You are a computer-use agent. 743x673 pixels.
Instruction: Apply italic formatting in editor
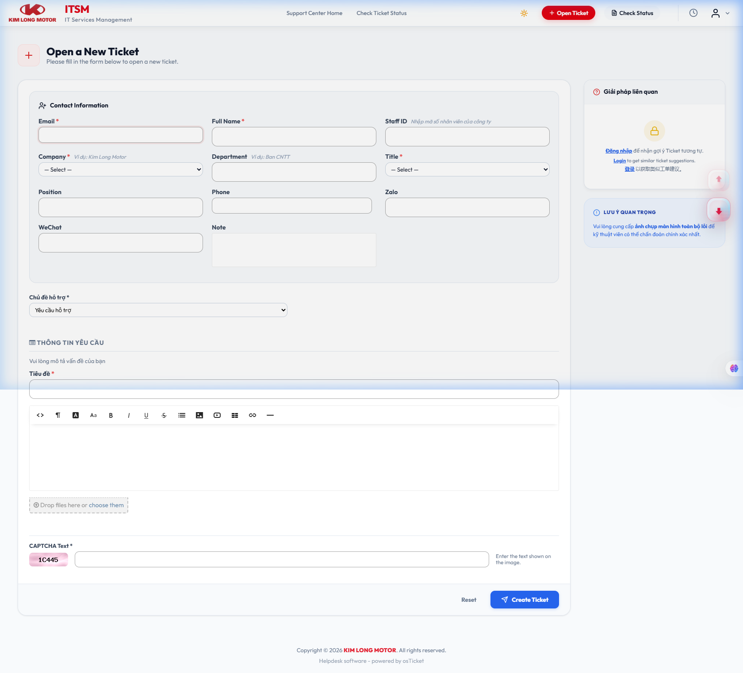click(x=129, y=415)
